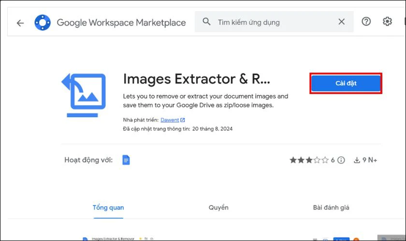Select the star rating icons
406x241 pixels.
point(309,160)
